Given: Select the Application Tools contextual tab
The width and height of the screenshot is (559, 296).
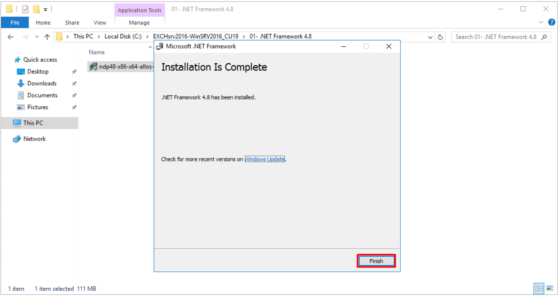Looking at the screenshot, I should [x=139, y=10].
